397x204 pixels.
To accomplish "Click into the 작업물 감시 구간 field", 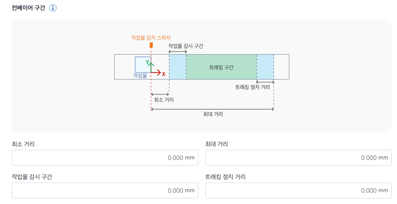I will click(x=105, y=190).
